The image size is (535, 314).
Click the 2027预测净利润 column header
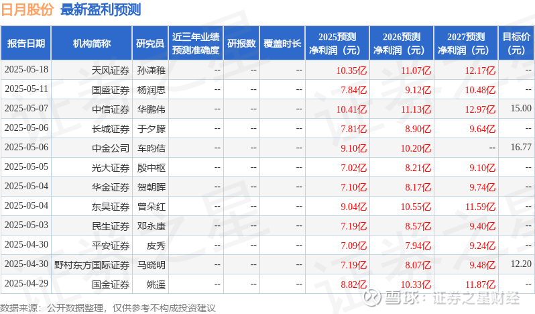(x=466, y=44)
